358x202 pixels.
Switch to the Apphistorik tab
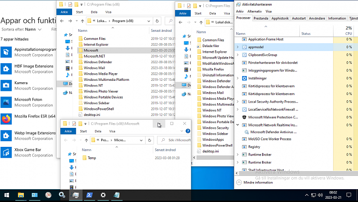click(x=280, y=19)
